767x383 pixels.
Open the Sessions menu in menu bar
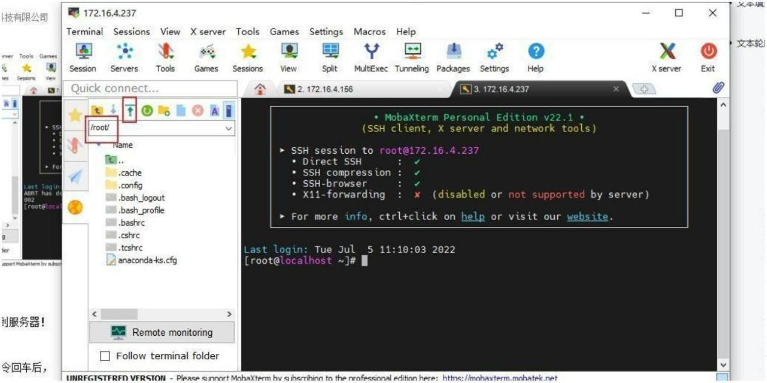point(131,31)
